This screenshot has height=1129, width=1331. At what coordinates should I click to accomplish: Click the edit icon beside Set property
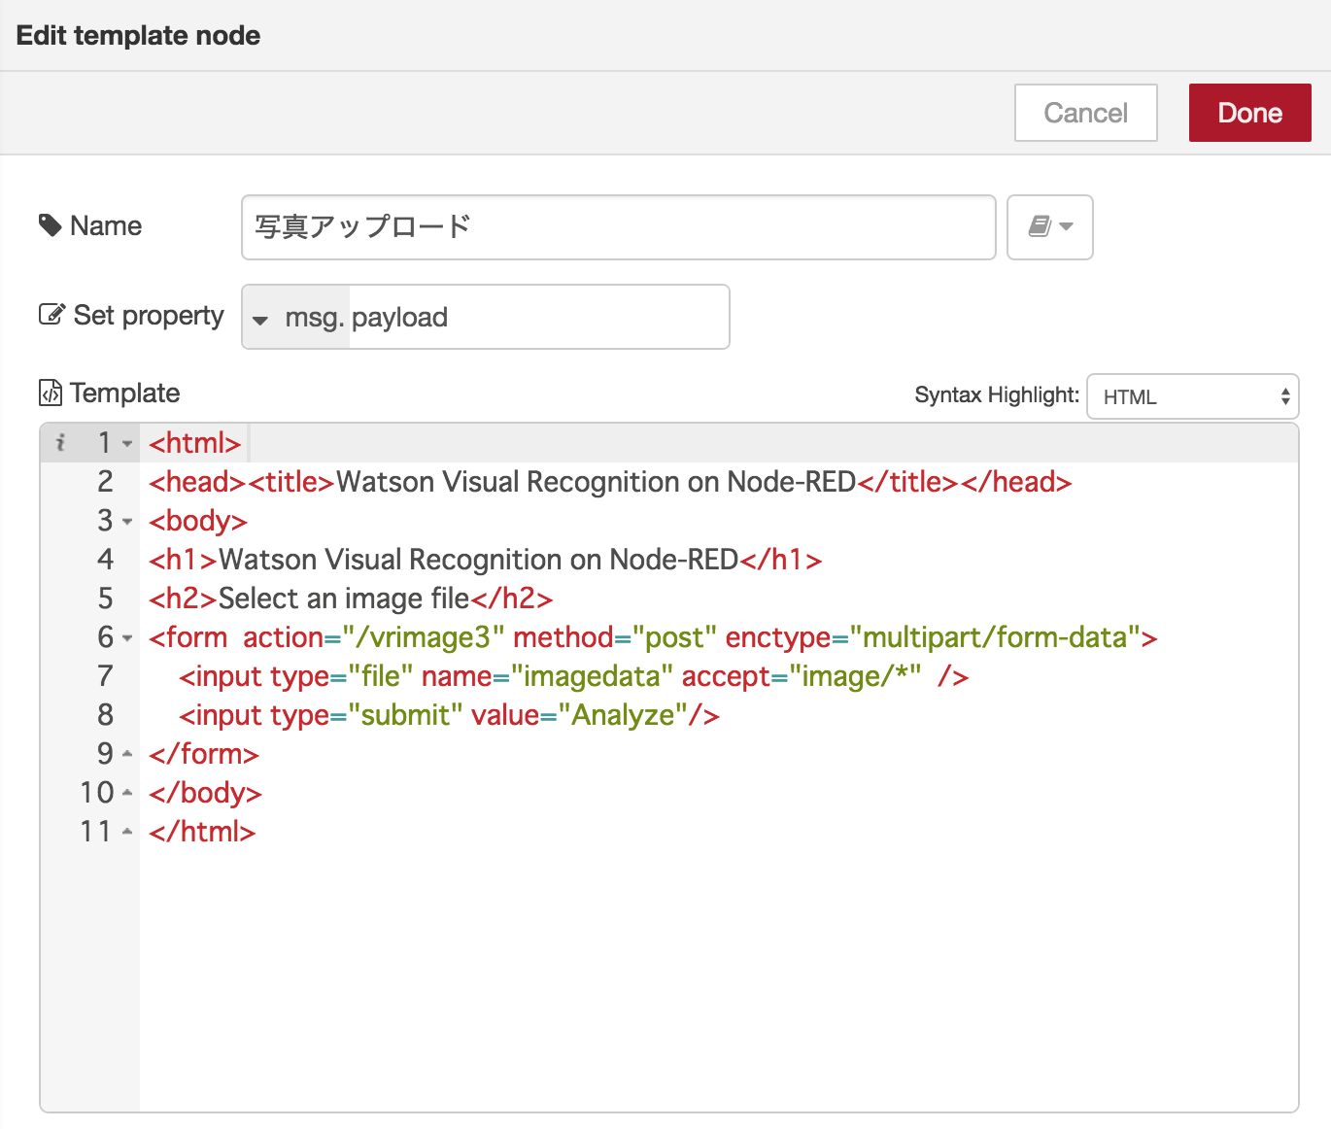(x=51, y=315)
